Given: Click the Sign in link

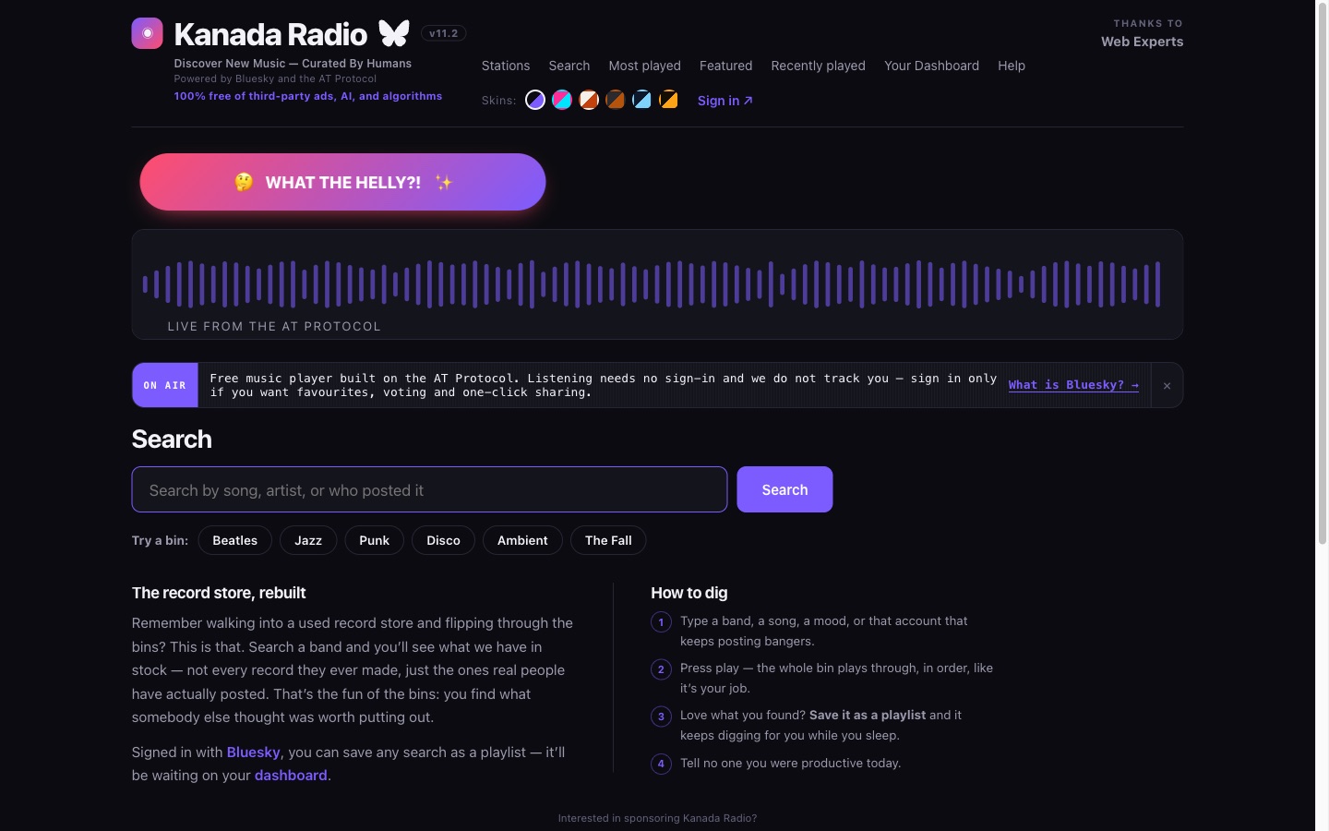Looking at the screenshot, I should click(724, 101).
